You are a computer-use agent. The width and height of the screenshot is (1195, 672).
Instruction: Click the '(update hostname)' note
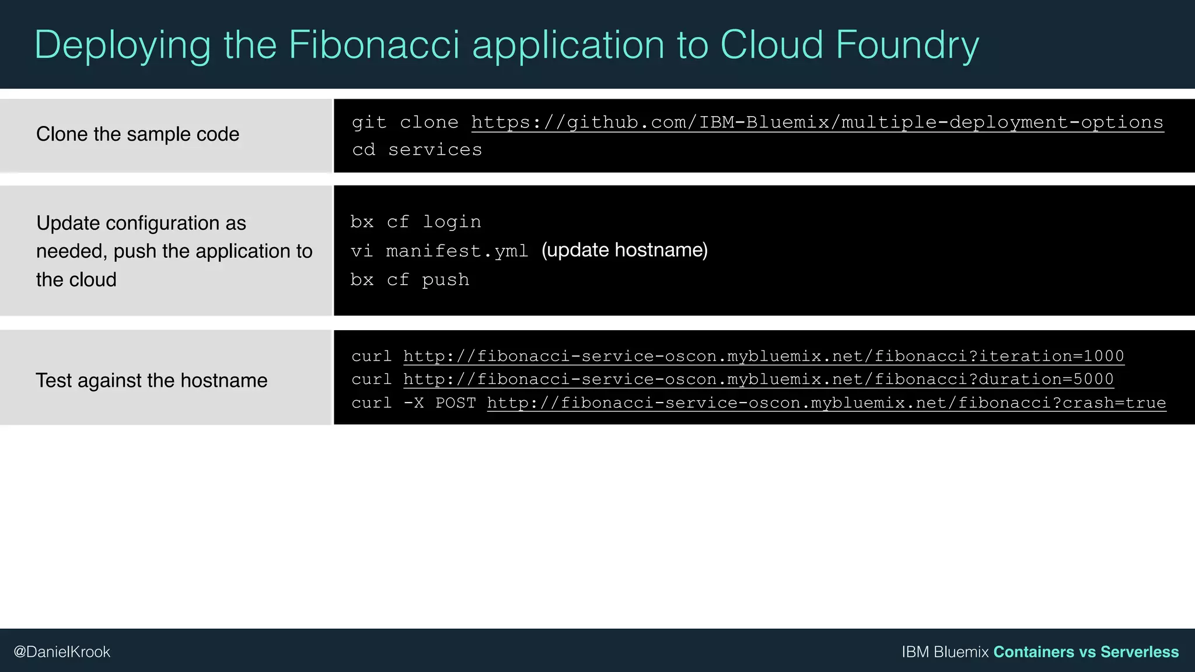tap(624, 250)
